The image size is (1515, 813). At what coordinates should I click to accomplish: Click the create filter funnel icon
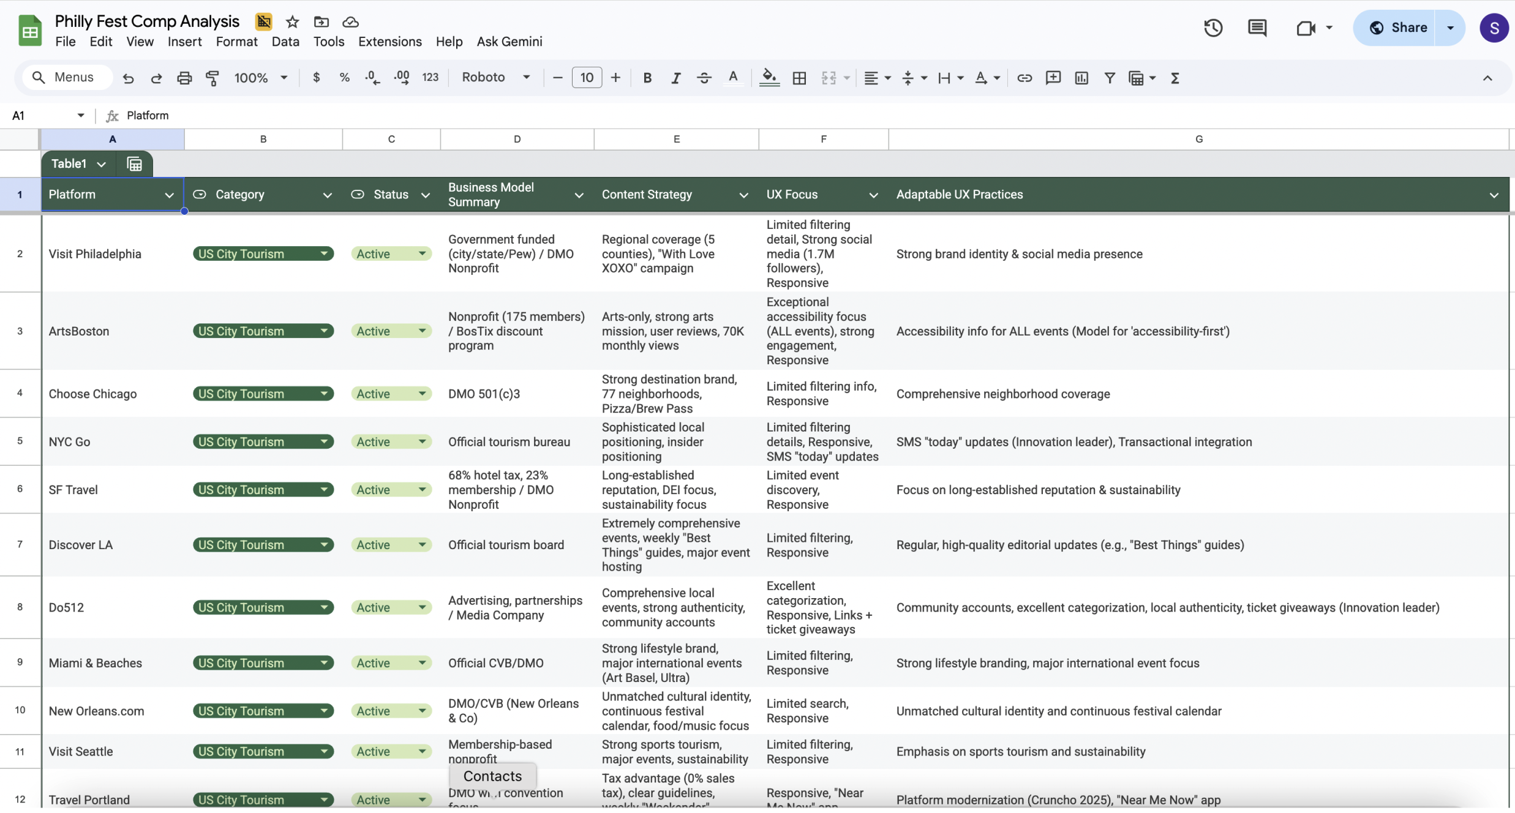click(1109, 78)
